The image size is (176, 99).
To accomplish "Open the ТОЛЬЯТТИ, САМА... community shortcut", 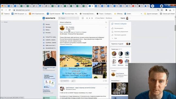I will click(50, 37).
